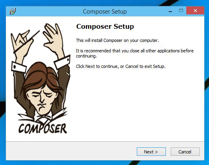Screen dimensions: 209x165
Task: Open the installer system menu icon in title bar
Action: [13, 11]
